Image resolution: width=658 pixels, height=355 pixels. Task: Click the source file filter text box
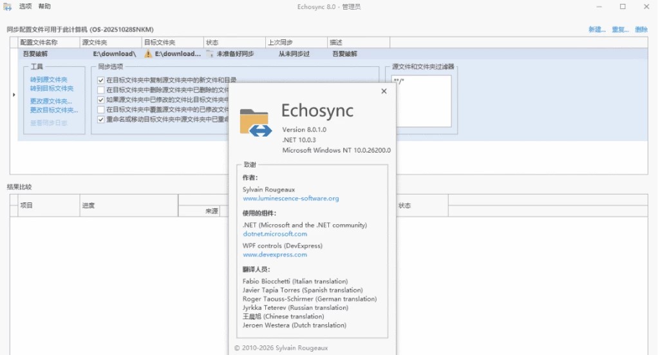point(422,100)
